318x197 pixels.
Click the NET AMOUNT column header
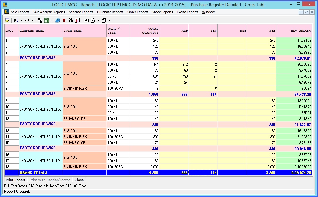[294, 31]
